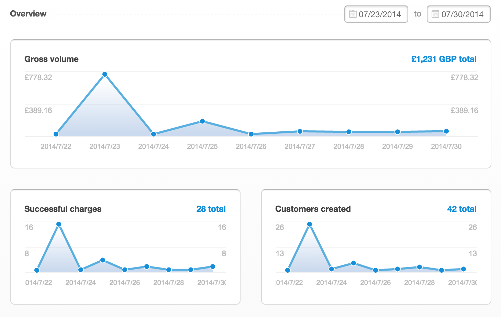Click the 42 total customers link
This screenshot has width=501, height=317.
click(462, 209)
